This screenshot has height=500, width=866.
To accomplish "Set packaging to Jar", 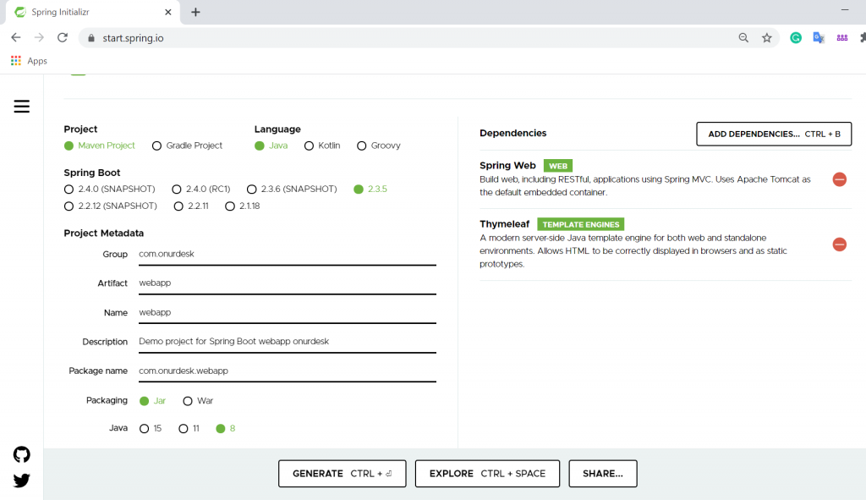I will (x=152, y=400).
